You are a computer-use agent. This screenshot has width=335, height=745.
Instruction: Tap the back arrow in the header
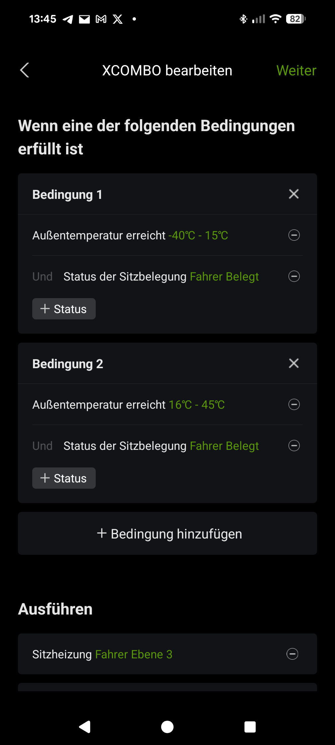pyautogui.click(x=25, y=70)
